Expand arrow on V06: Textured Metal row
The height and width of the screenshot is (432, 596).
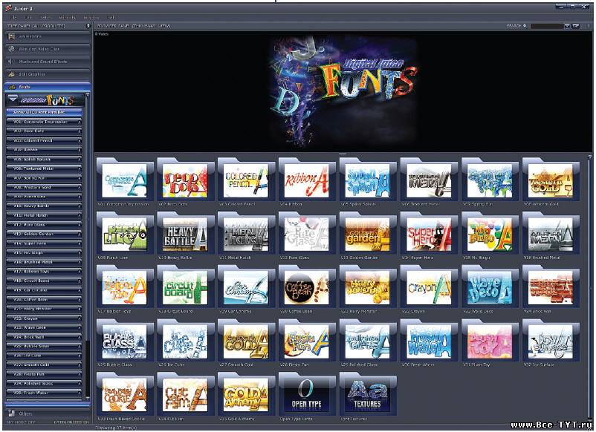(x=79, y=168)
